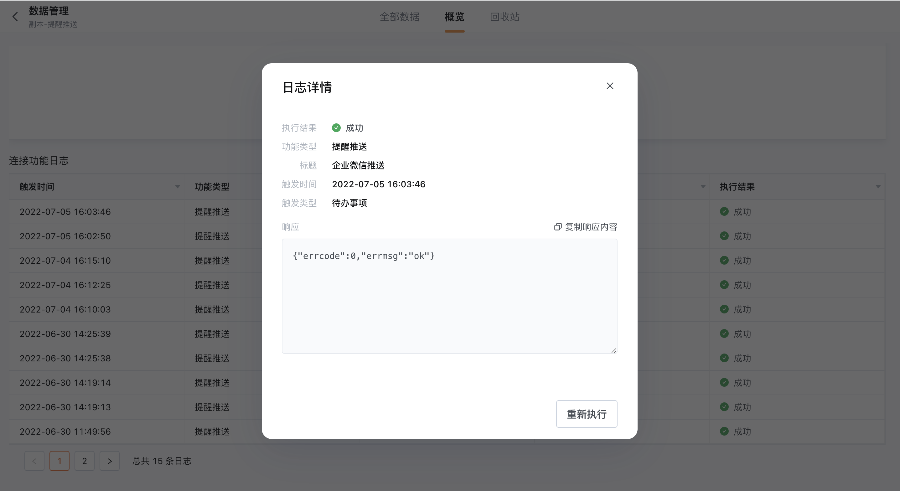Screen dimensions: 900x491
Task: Click success icon in 14:25:38 row
Action: coord(724,358)
